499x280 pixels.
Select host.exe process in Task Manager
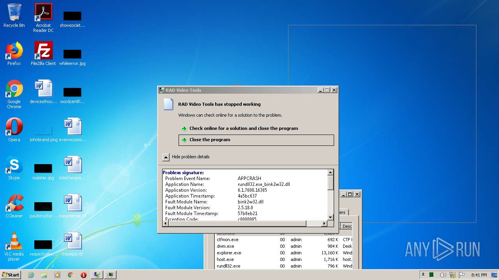pyautogui.click(x=284, y=259)
